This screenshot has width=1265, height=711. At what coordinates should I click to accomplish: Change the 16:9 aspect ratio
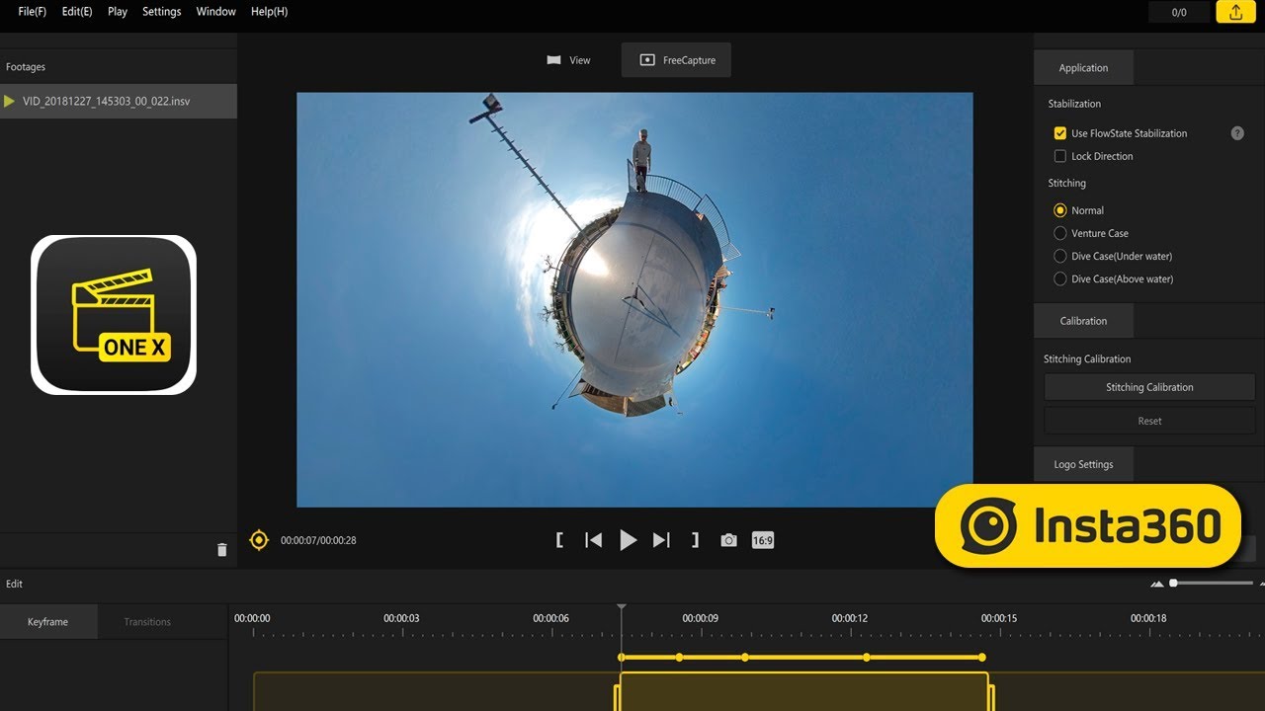pos(762,540)
